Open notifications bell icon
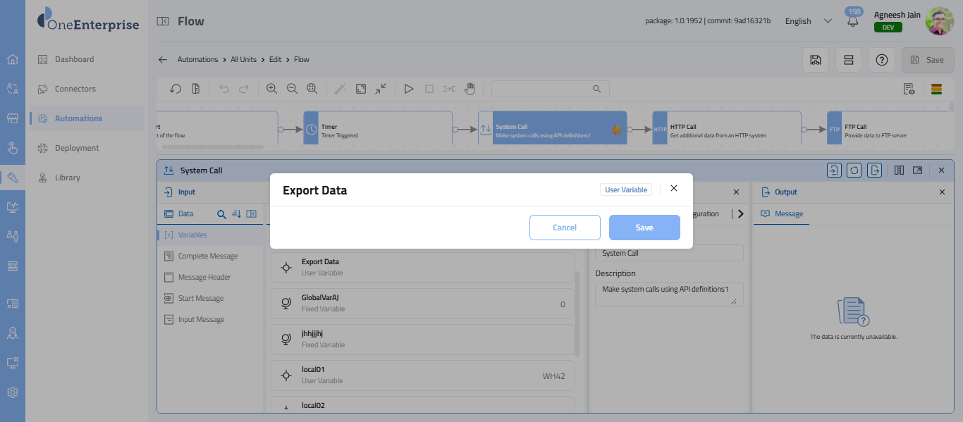This screenshot has width=963, height=422. pyautogui.click(x=853, y=21)
